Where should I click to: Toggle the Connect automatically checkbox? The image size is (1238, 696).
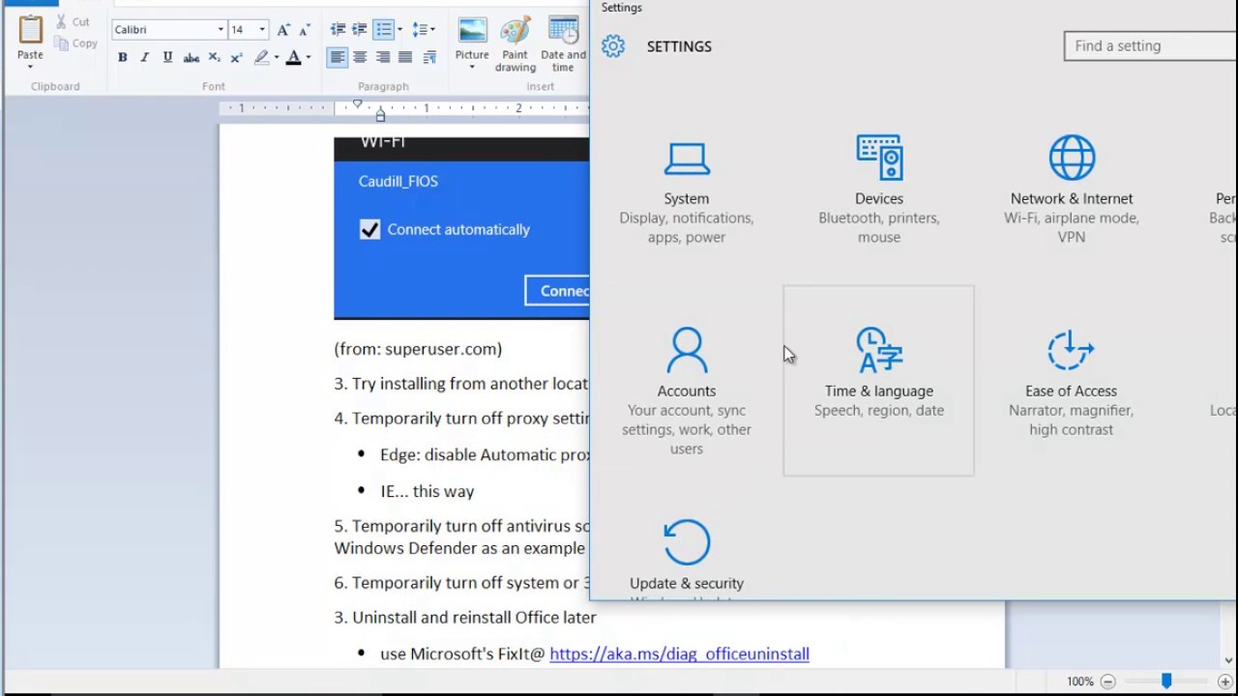(369, 229)
